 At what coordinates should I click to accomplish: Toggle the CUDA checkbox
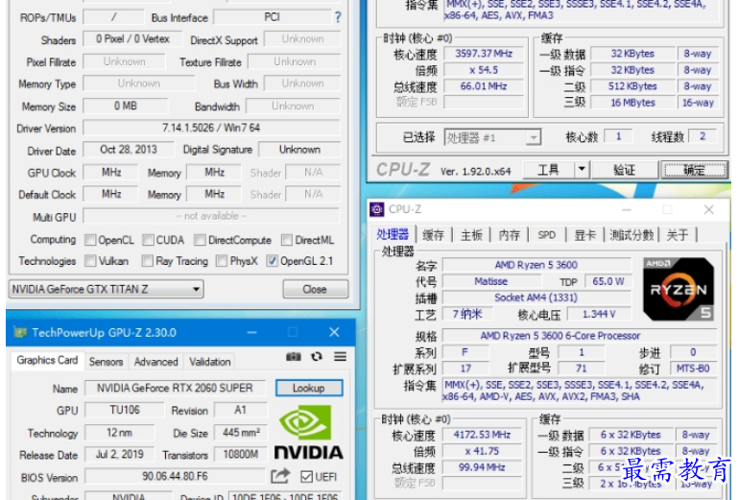coord(148,240)
